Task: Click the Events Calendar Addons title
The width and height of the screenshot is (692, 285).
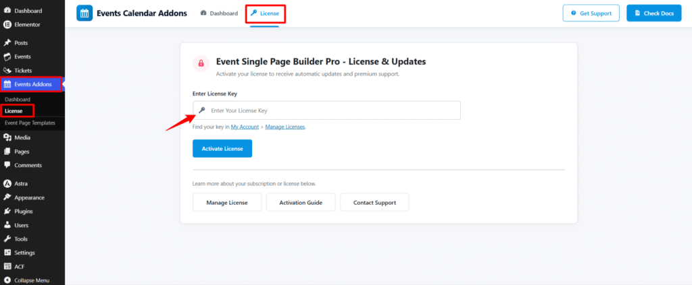Action: [142, 13]
